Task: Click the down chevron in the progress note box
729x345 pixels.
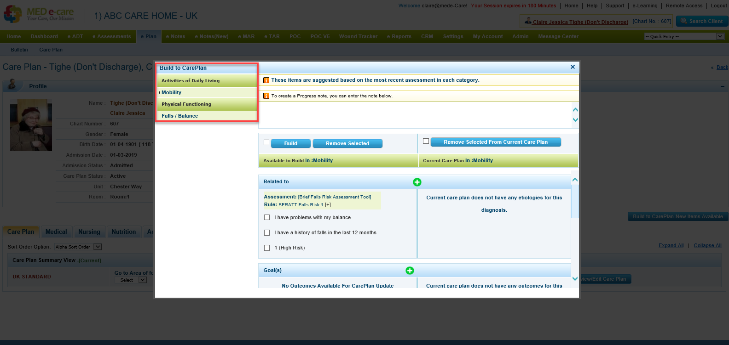Action: pos(575,120)
